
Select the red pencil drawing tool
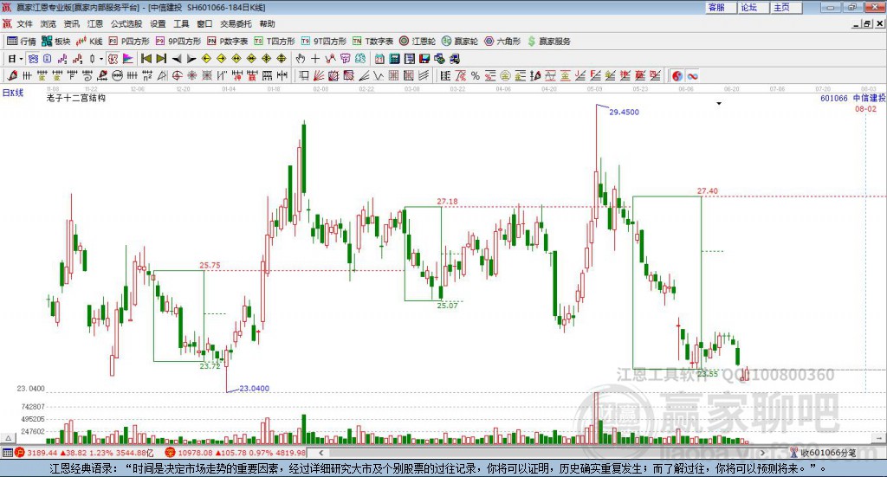tap(12, 75)
